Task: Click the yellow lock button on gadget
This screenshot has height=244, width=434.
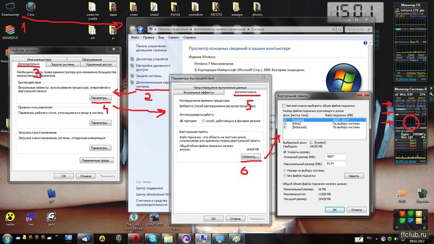Action: tap(418, 214)
